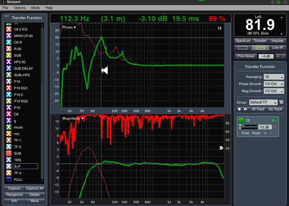The image size is (289, 206).
Task: Toggle visibility icon for P10 2 trace
Action: coord(8,95)
